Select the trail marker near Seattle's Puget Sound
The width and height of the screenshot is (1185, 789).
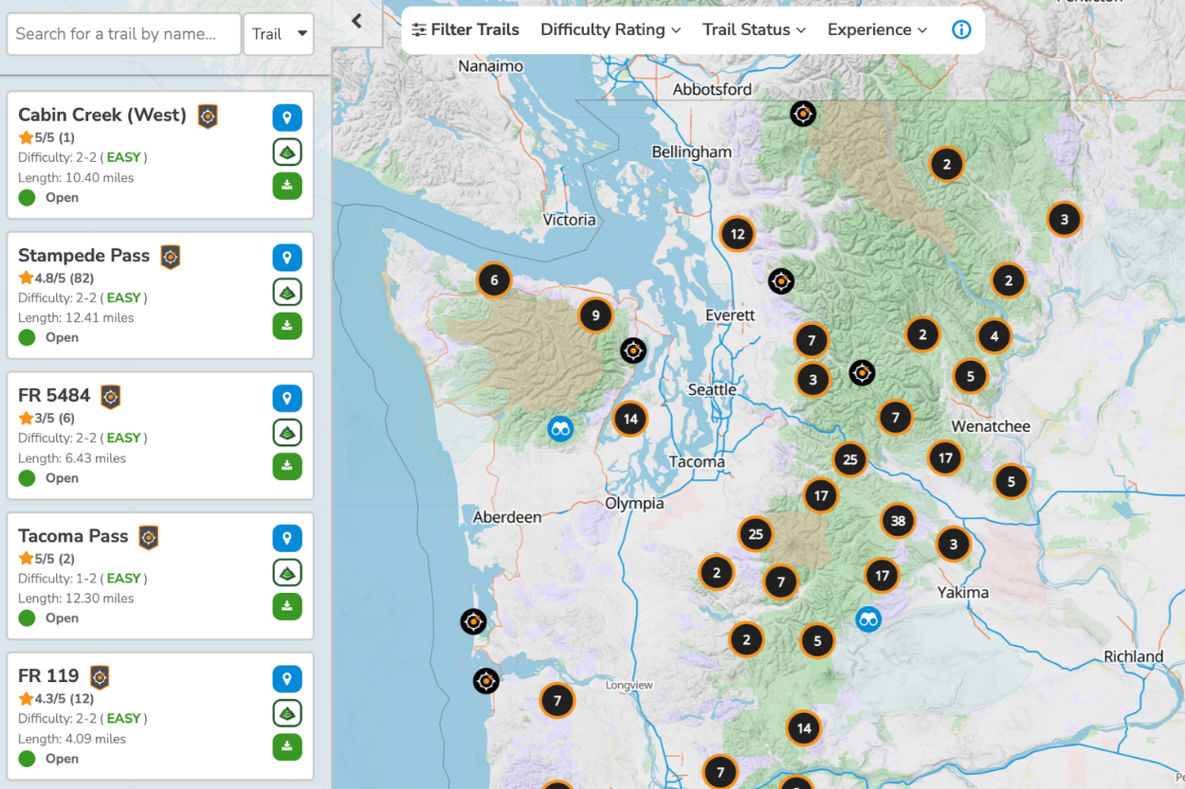click(x=633, y=350)
